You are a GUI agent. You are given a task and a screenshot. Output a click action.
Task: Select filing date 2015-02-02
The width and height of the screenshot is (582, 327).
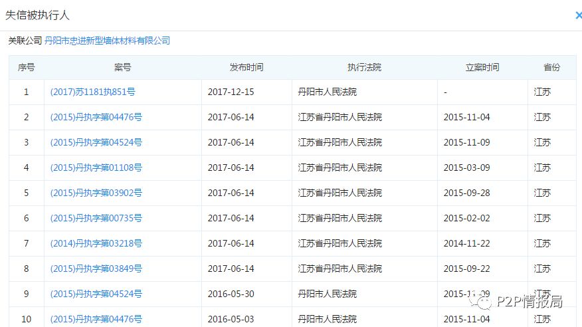pyautogui.click(x=466, y=218)
